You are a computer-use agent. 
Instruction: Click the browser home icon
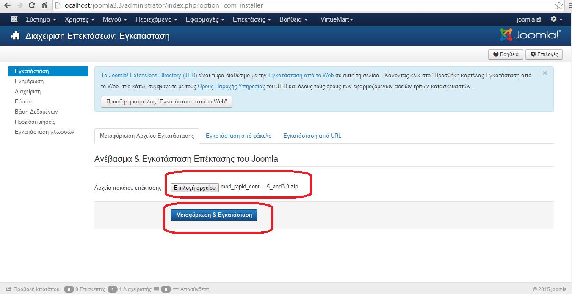point(44,6)
